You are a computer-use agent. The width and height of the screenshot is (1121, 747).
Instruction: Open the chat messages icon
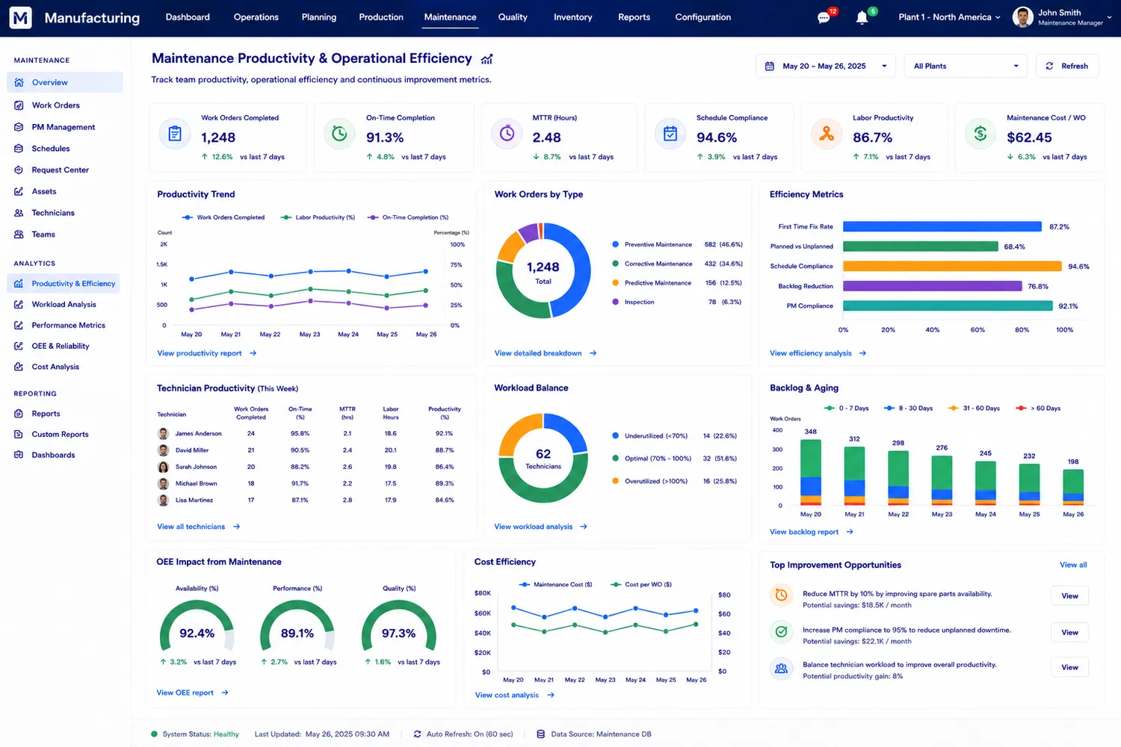pos(824,18)
